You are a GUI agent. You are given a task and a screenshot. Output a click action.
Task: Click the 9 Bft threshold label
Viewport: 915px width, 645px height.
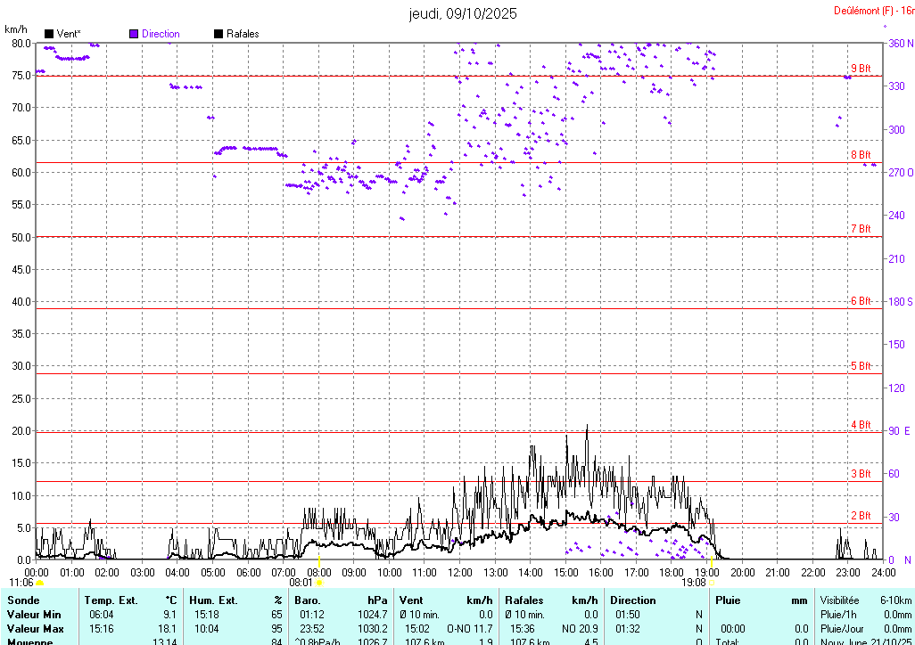860,69
